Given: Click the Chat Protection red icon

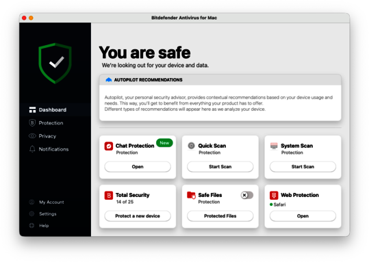Looking at the screenshot, I should coord(109,146).
